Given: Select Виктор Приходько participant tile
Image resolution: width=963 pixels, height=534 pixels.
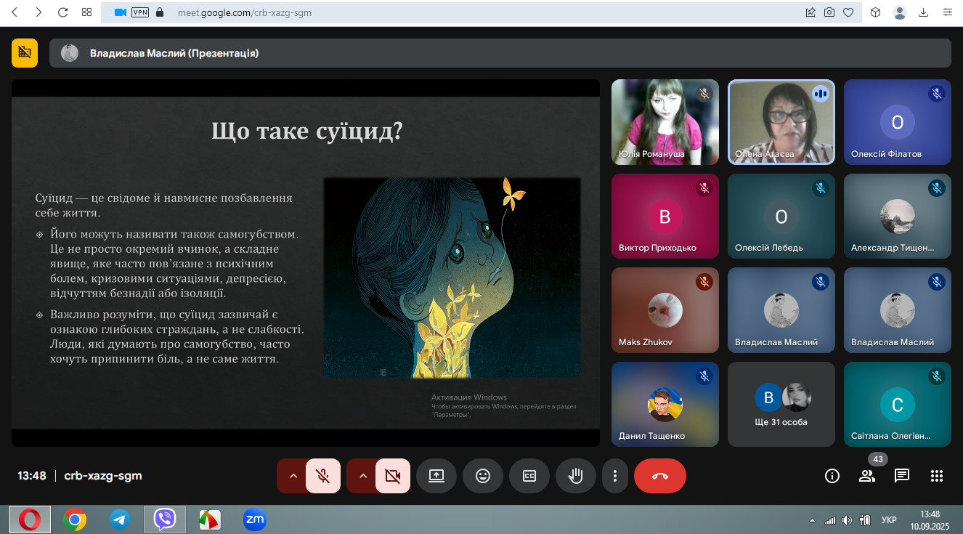Looking at the screenshot, I should [665, 217].
